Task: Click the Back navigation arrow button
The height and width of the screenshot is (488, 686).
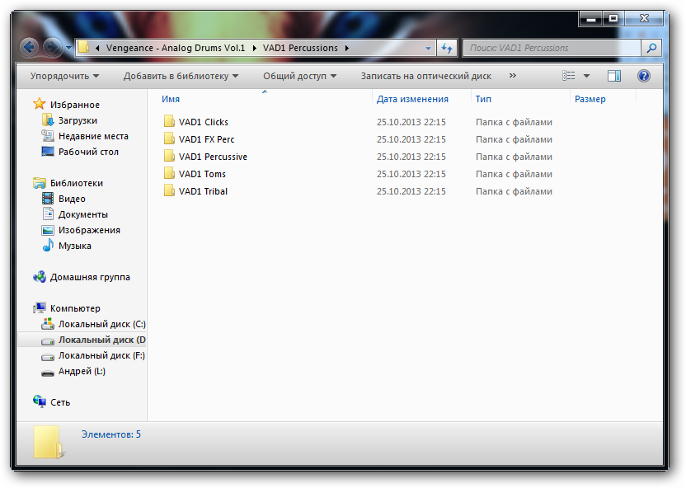Action: (30, 48)
